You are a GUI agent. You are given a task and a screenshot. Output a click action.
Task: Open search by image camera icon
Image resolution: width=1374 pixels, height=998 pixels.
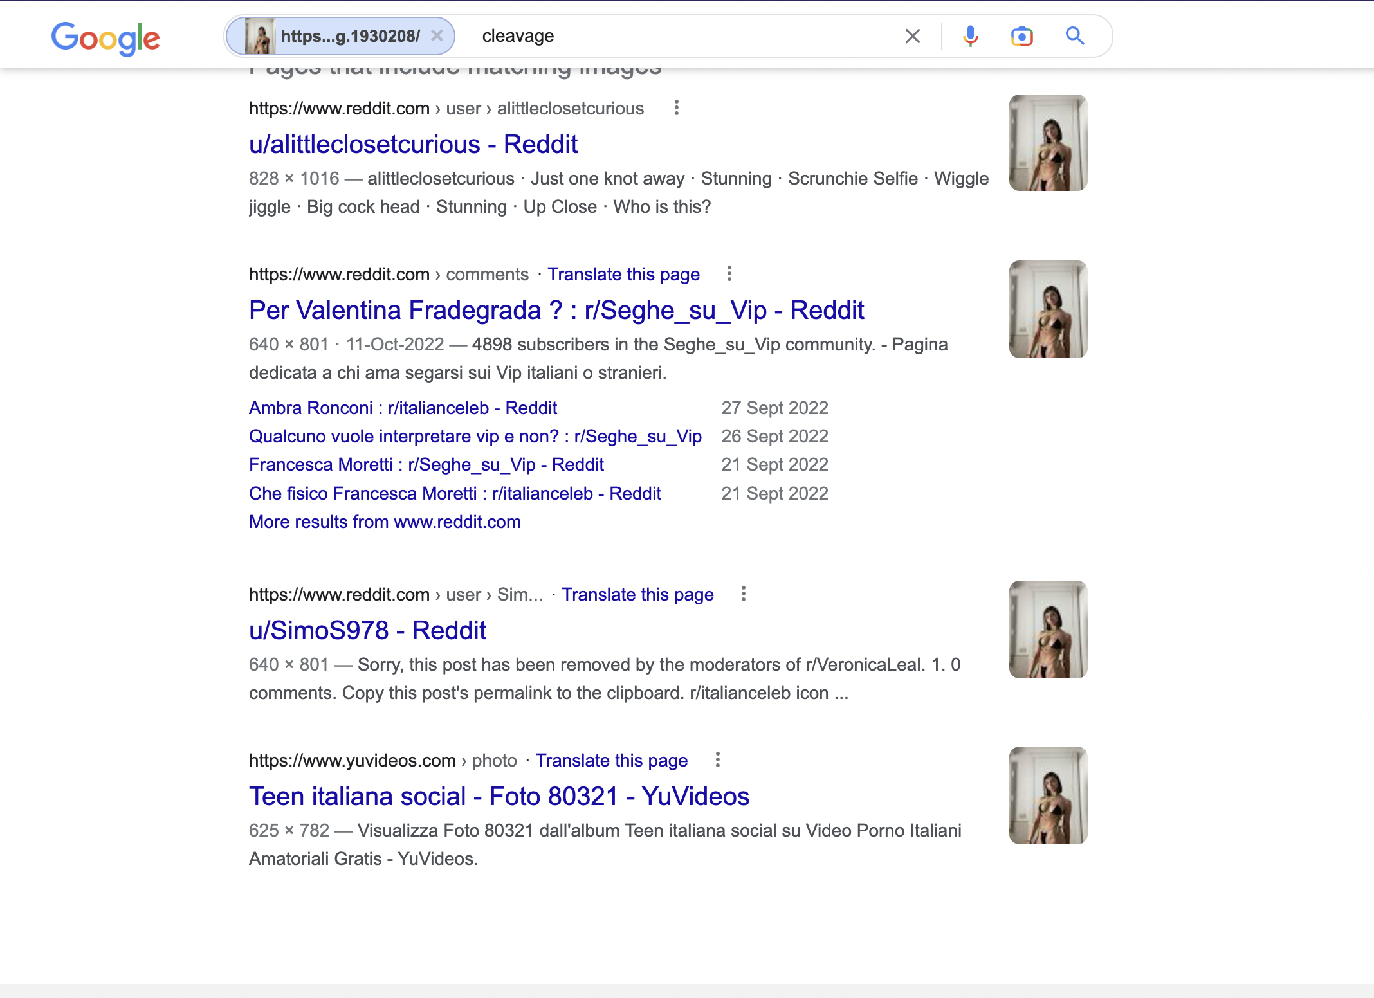click(1021, 36)
